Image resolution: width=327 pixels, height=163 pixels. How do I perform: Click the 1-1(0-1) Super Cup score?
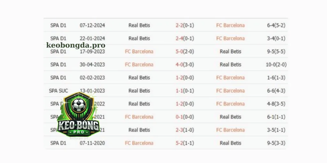pos(185,91)
